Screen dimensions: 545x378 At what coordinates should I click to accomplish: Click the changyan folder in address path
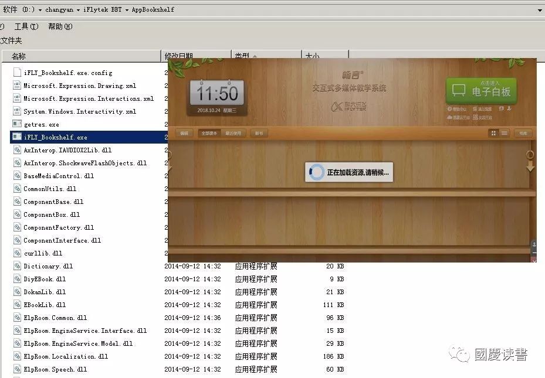(x=59, y=10)
